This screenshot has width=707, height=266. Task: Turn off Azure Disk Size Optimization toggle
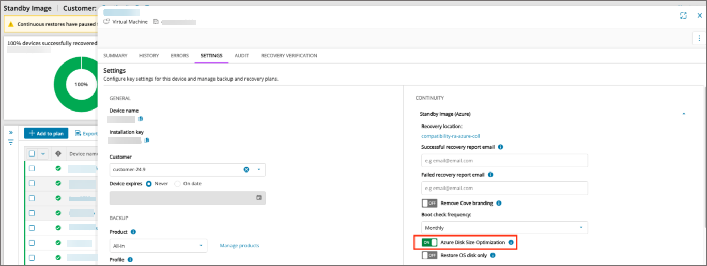pyautogui.click(x=429, y=242)
